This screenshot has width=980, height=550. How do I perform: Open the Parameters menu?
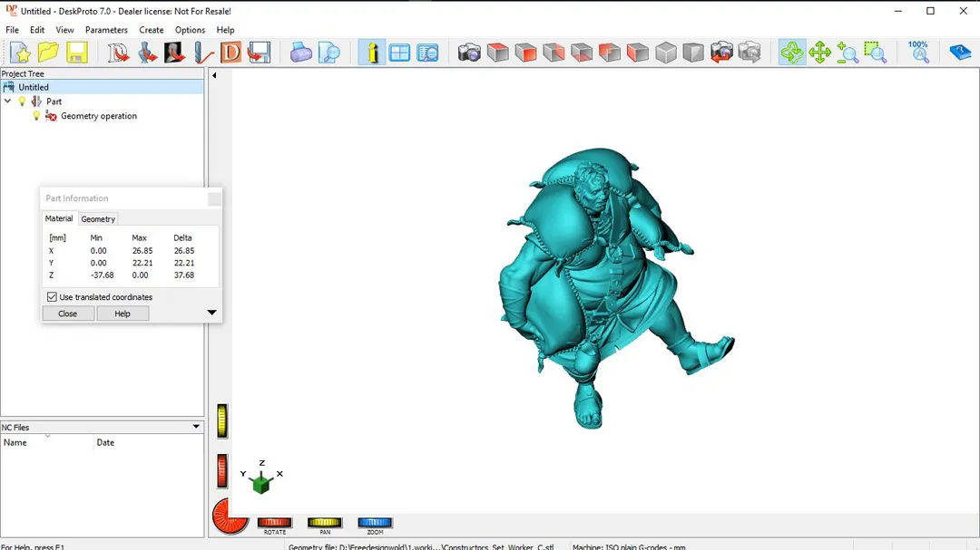click(x=106, y=30)
